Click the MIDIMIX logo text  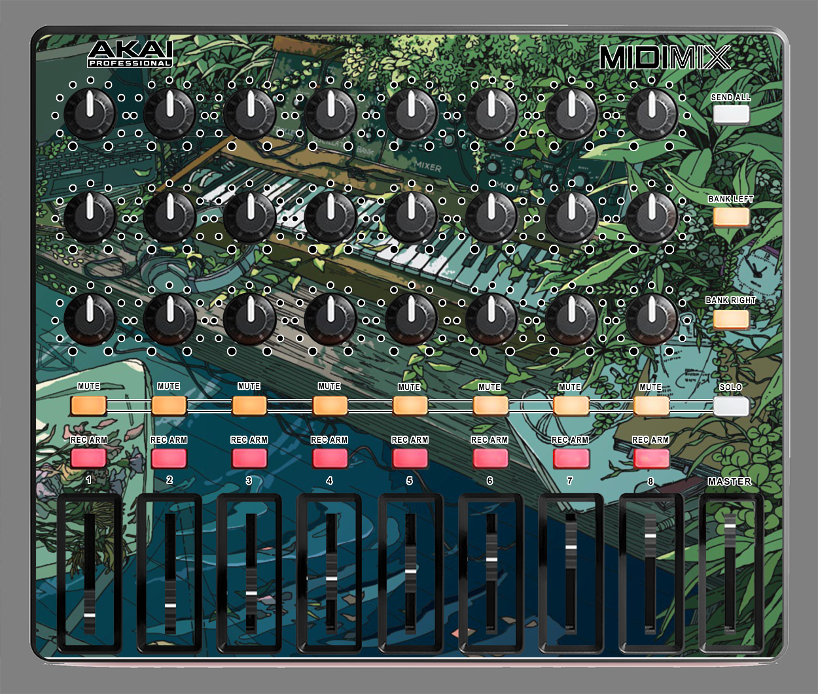click(x=664, y=58)
